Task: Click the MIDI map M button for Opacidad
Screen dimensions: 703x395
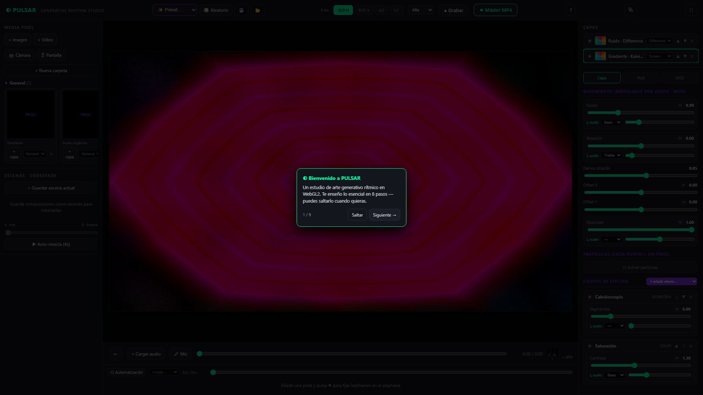Action: pyautogui.click(x=680, y=222)
